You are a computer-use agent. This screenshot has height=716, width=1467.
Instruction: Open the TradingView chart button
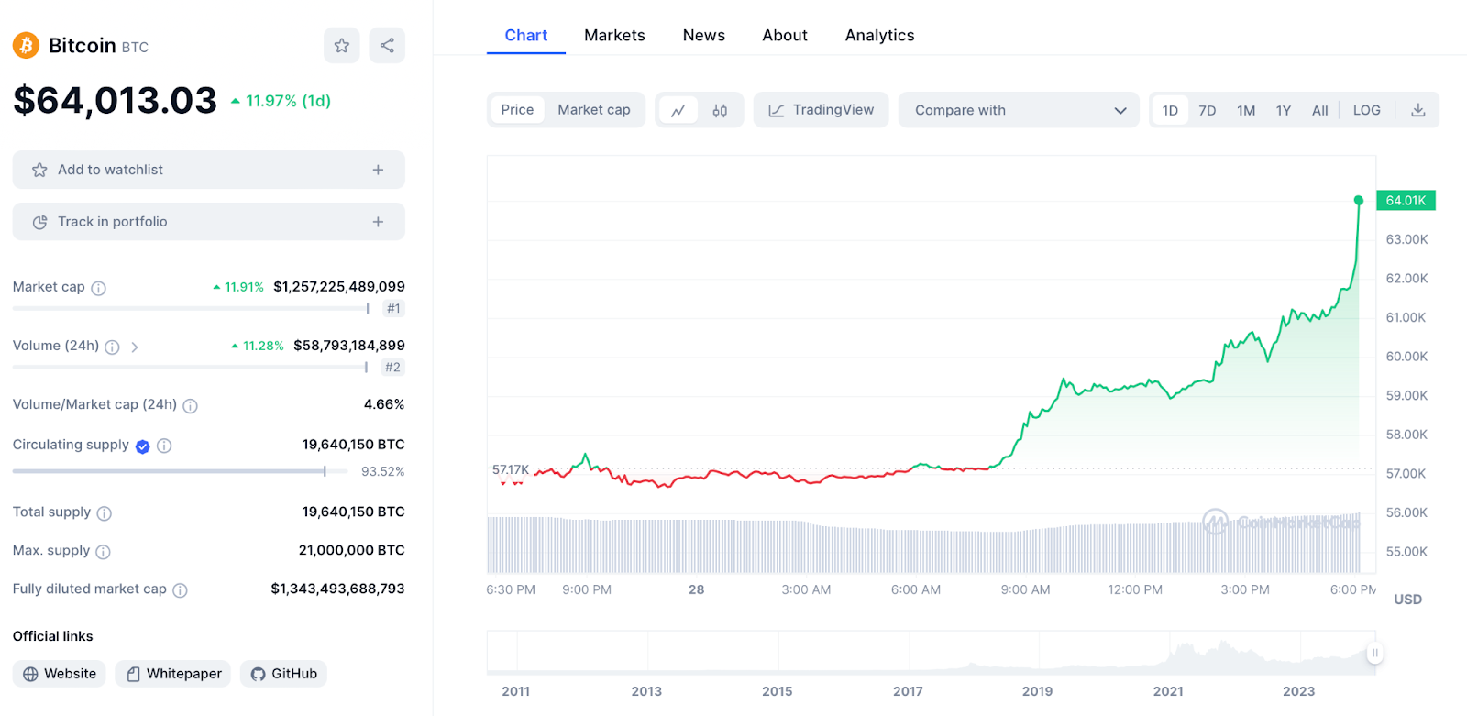click(821, 110)
